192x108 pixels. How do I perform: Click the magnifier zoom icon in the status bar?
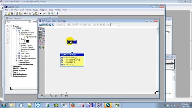(42, 95)
